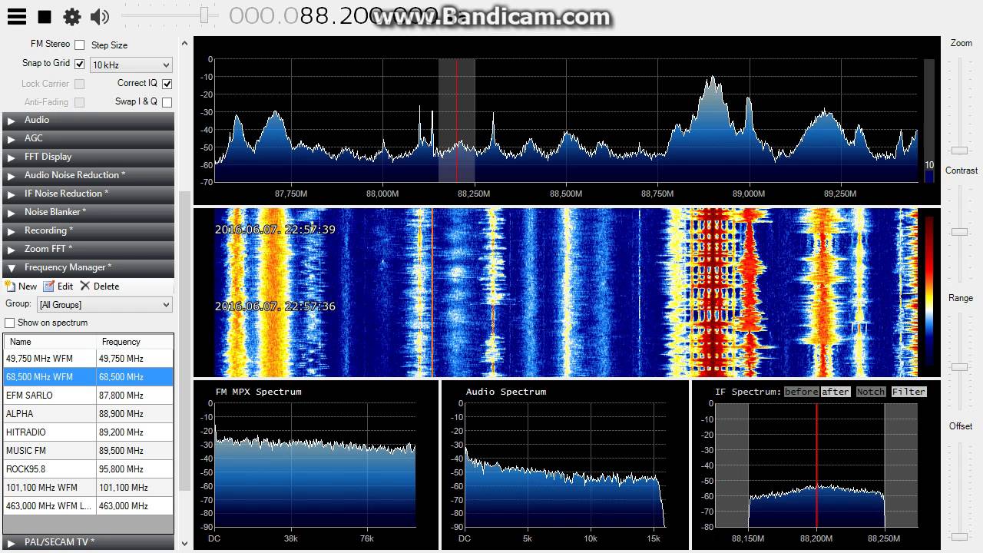Enable the Swap I & Q checkbox
Viewport: 983px width, 553px height.
point(167,102)
